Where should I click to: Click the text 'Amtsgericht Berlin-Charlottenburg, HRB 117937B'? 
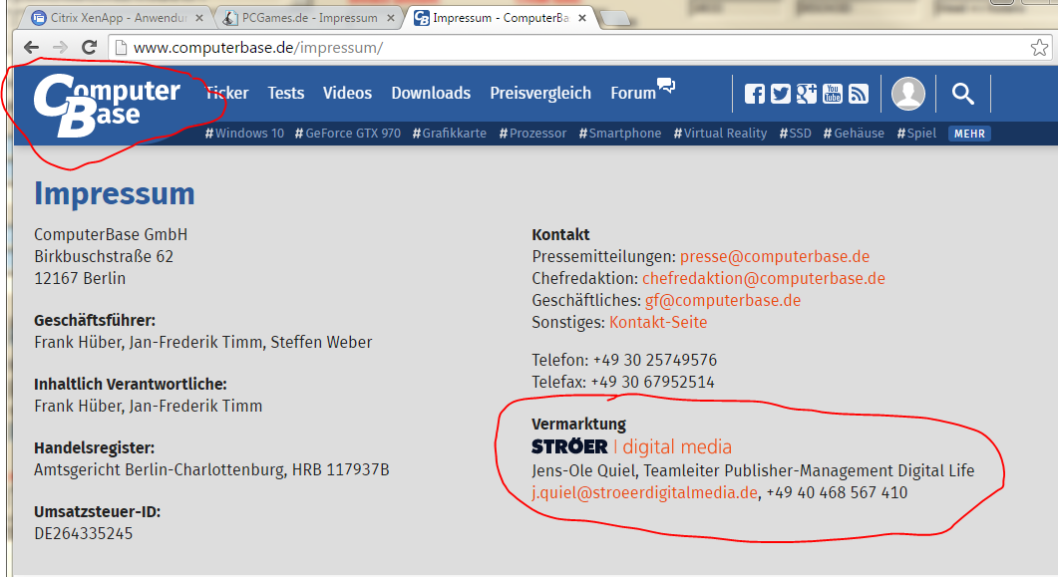211,469
